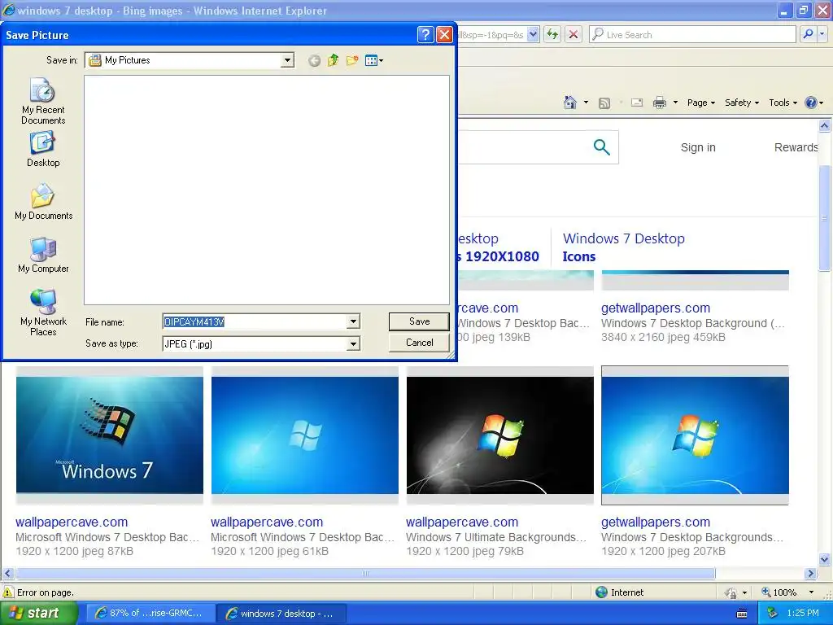Click the Save button
This screenshot has height=625, width=833.
click(419, 321)
